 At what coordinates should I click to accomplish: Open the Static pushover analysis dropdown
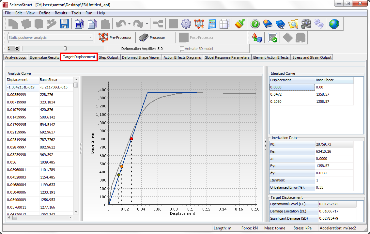coord(50,38)
